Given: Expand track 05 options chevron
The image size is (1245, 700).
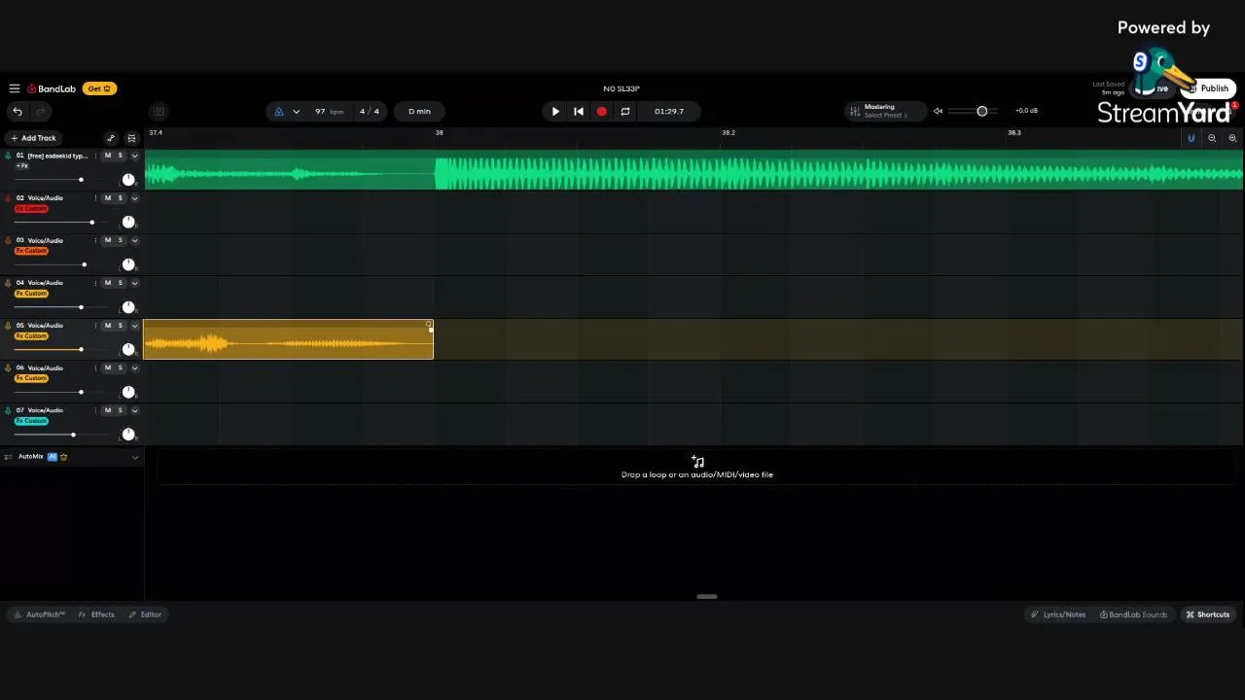Looking at the screenshot, I should [134, 326].
